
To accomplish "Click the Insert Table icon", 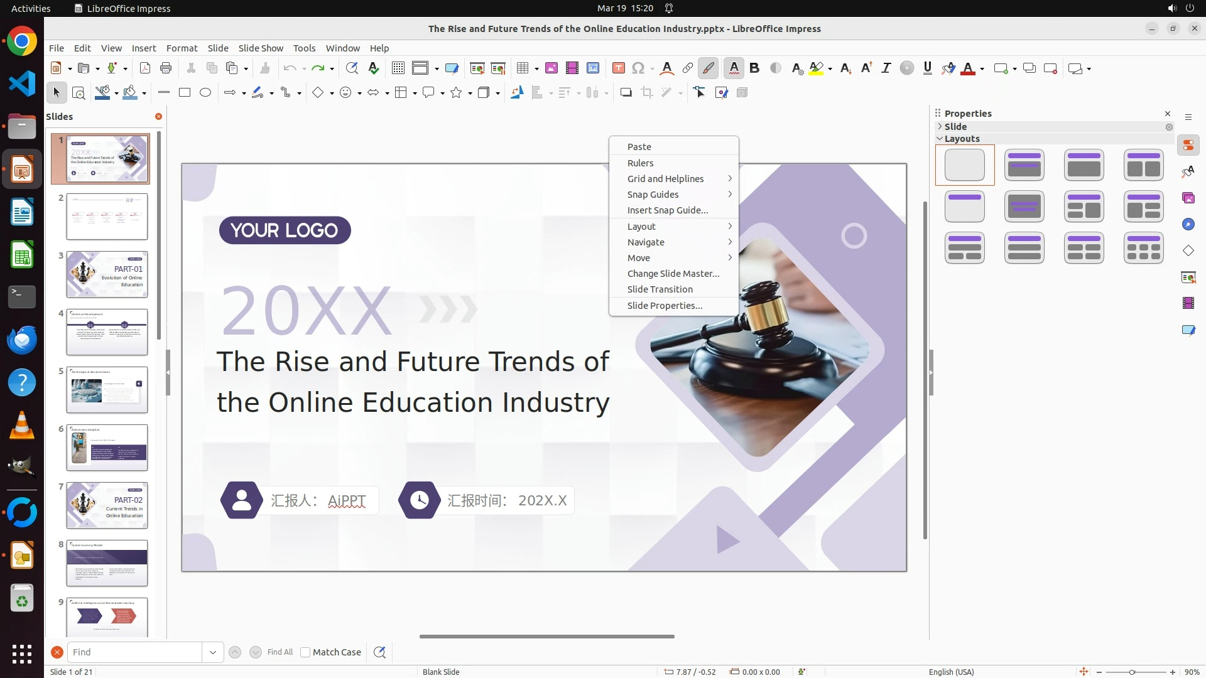I will coord(522,68).
